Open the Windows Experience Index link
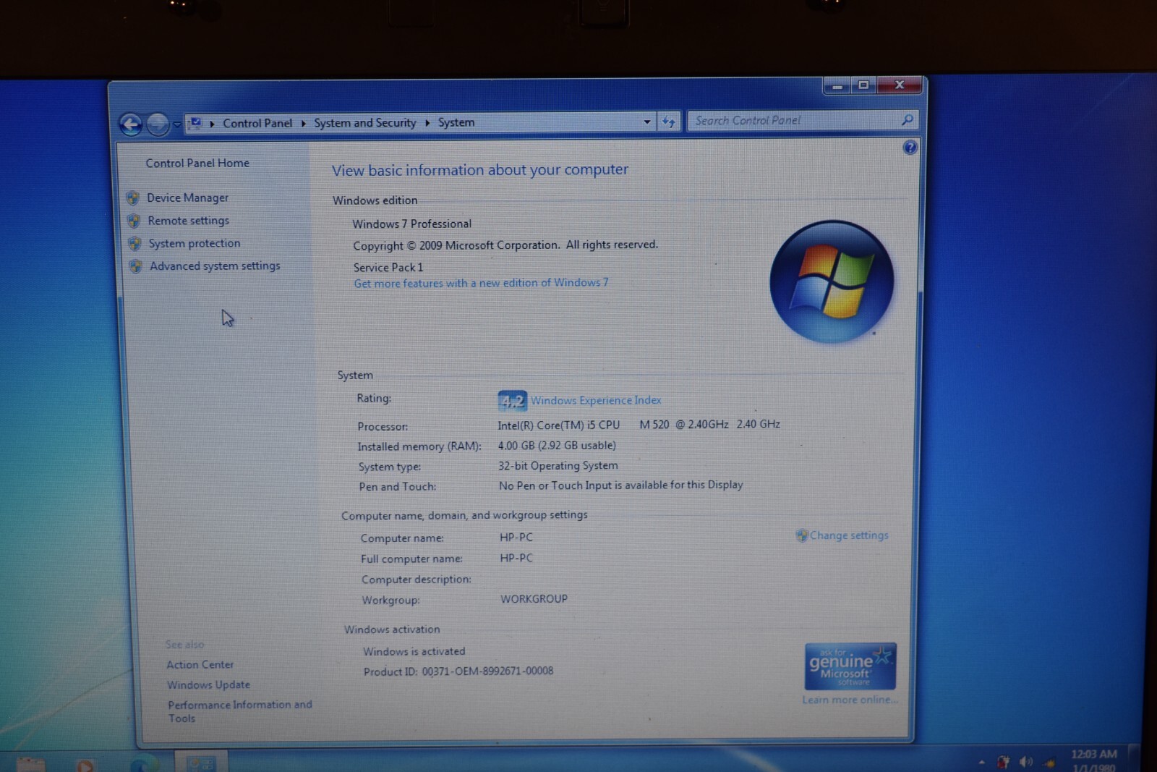The image size is (1157, 772). (596, 400)
